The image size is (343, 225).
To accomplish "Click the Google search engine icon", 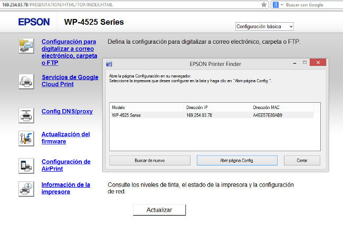I will (275, 5).
